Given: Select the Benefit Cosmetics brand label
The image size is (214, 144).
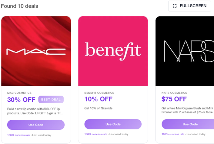Looking at the screenshot, I should click(99, 93).
